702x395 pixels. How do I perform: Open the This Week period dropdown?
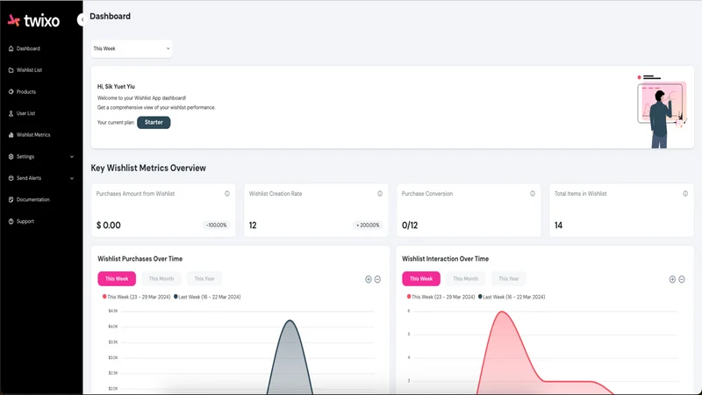tap(131, 48)
